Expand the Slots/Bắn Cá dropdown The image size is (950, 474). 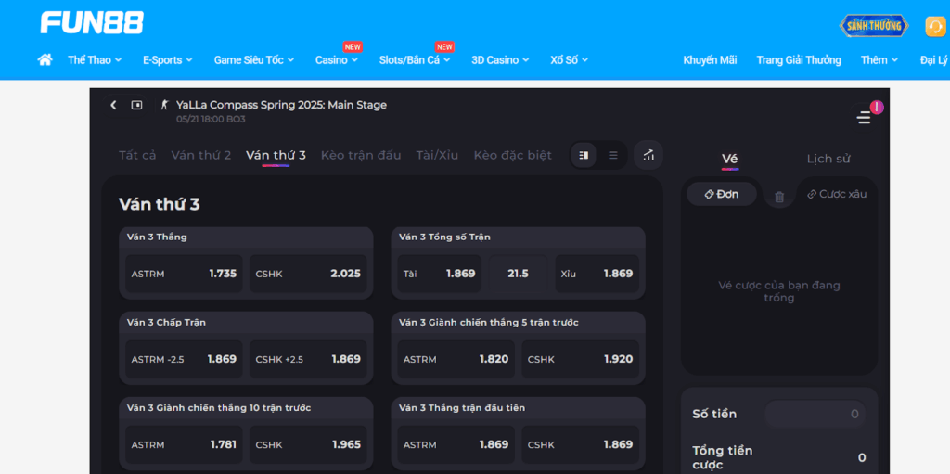[x=415, y=60]
